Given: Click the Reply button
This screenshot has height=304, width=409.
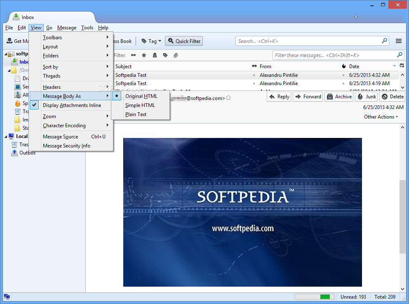Looking at the screenshot, I should tap(279, 97).
